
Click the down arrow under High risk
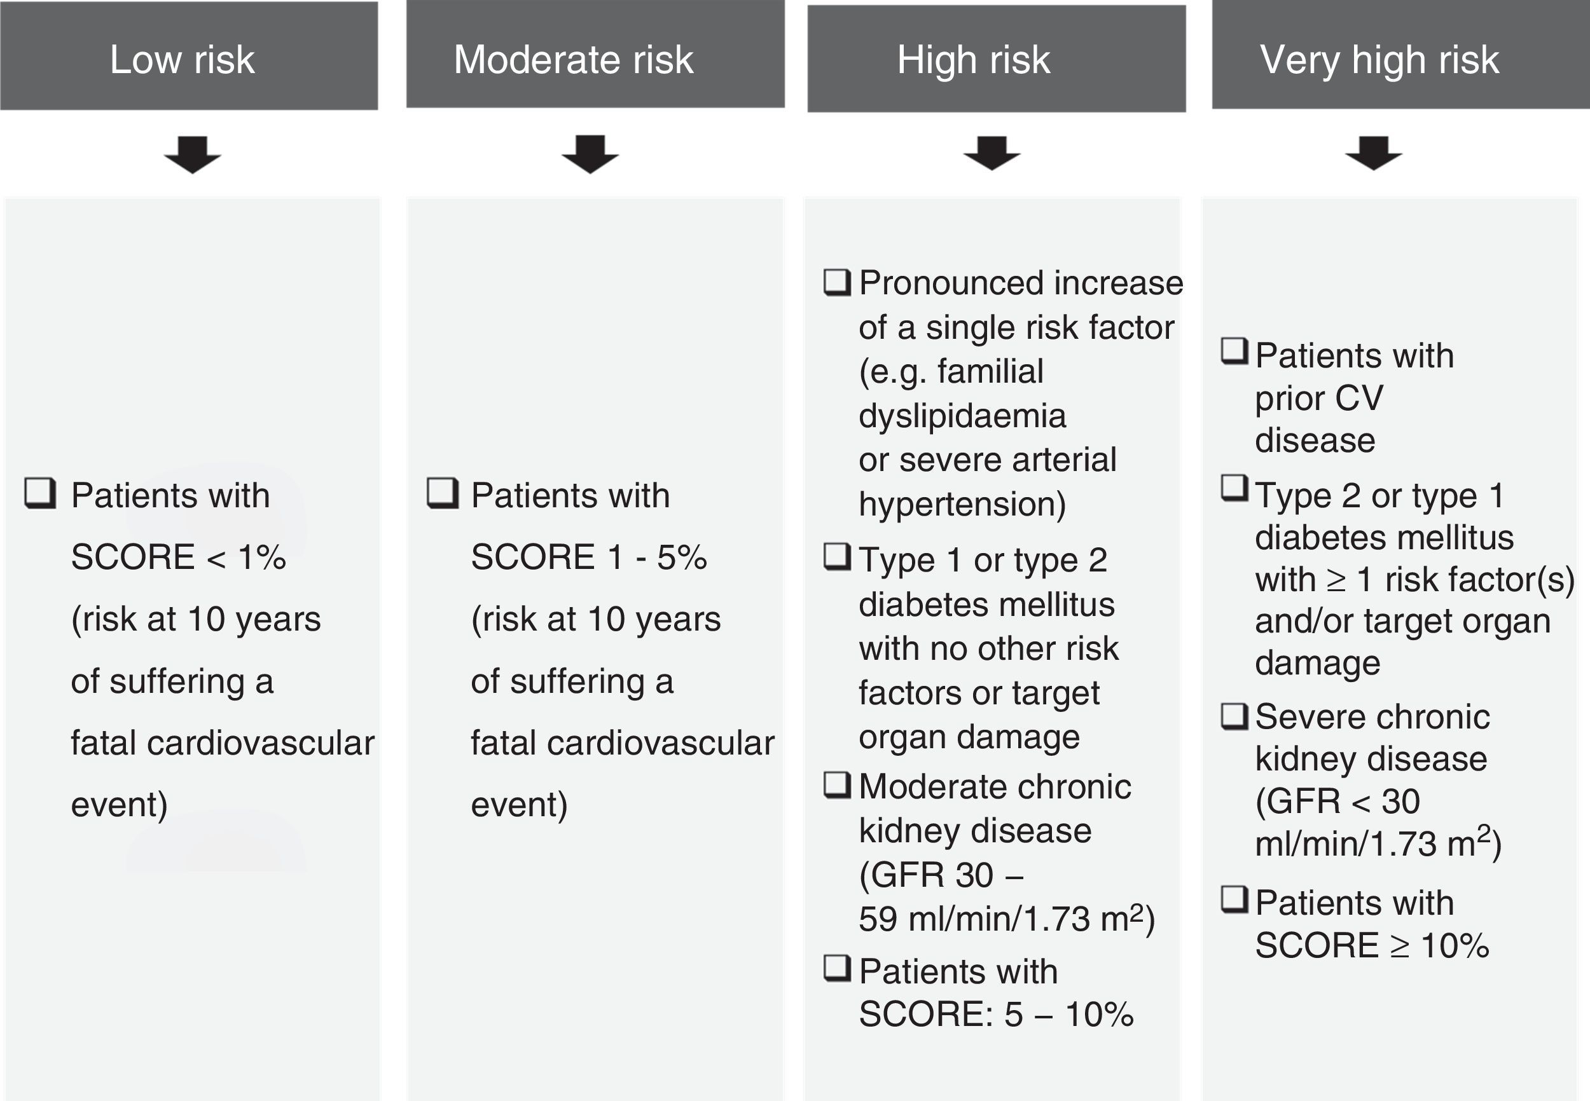point(992,153)
